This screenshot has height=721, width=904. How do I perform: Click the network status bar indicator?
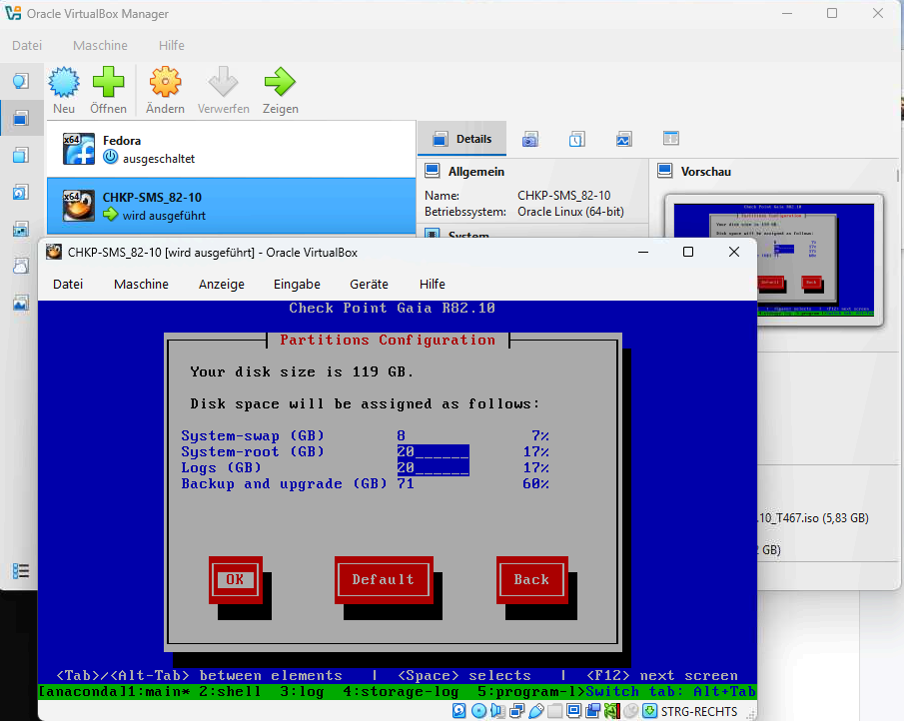click(x=516, y=711)
